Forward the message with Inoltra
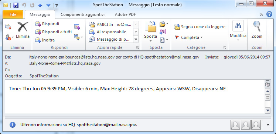The image size is (276, 134). coord(45,40)
